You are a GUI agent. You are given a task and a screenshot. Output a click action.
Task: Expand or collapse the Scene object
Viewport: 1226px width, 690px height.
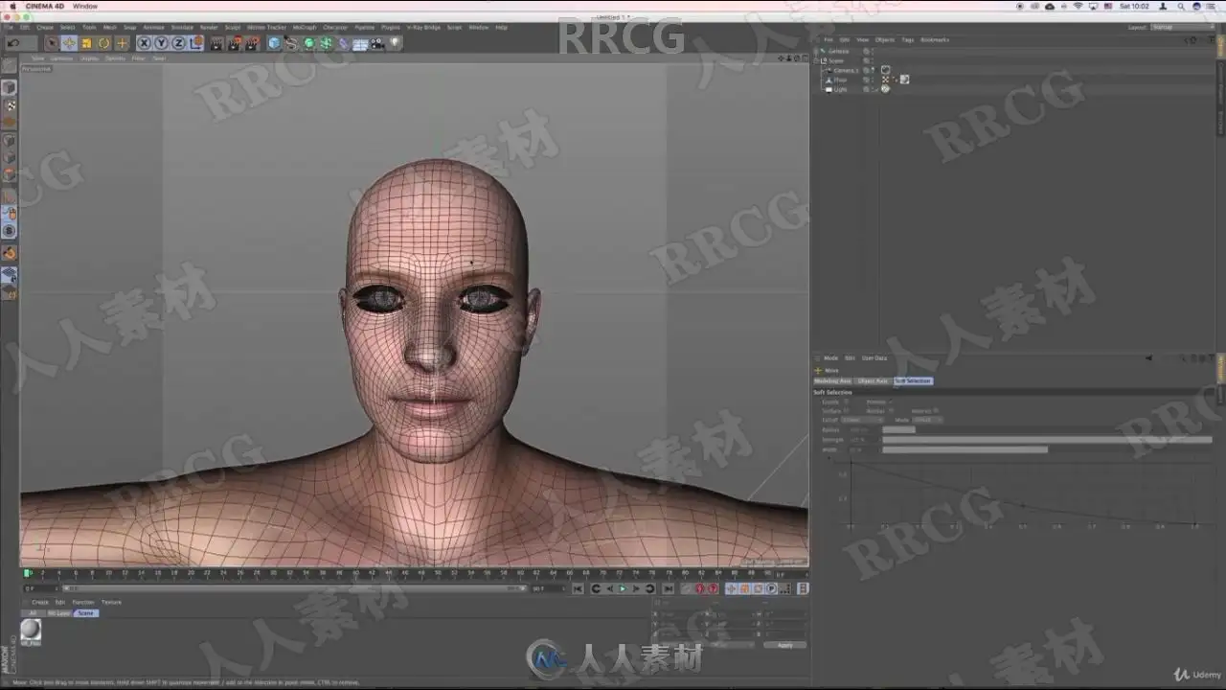pos(815,61)
